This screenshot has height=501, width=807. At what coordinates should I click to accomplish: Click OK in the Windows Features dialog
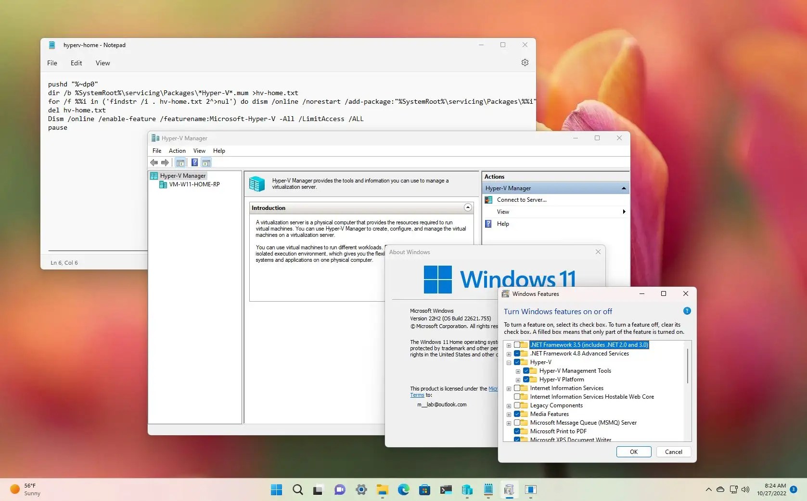tap(633, 452)
